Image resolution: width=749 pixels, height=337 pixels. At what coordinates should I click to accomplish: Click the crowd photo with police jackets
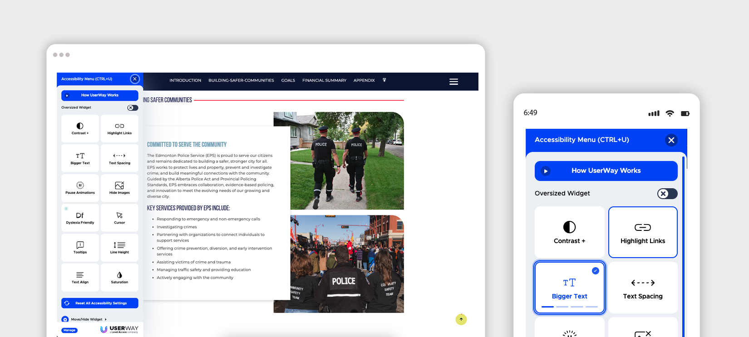tap(347, 264)
